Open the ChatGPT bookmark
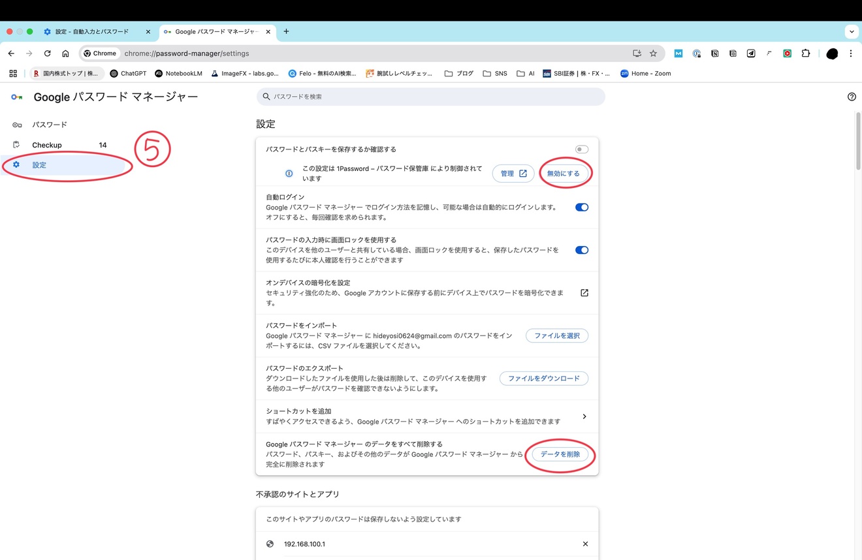This screenshot has width=862, height=560. [x=128, y=74]
